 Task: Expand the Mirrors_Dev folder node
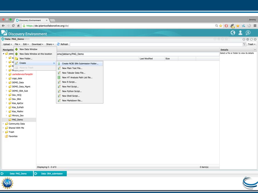tap(6, 116)
